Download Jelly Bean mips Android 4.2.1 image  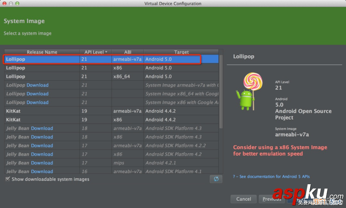pyautogui.click(x=42, y=163)
